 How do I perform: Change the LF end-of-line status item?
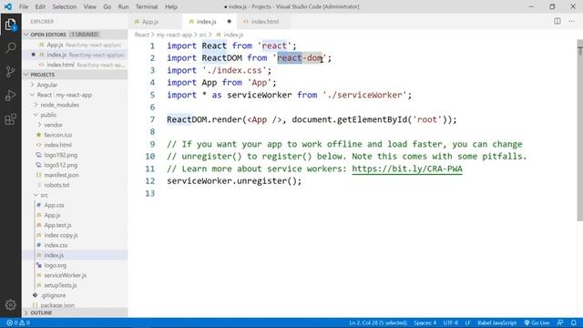(467, 323)
